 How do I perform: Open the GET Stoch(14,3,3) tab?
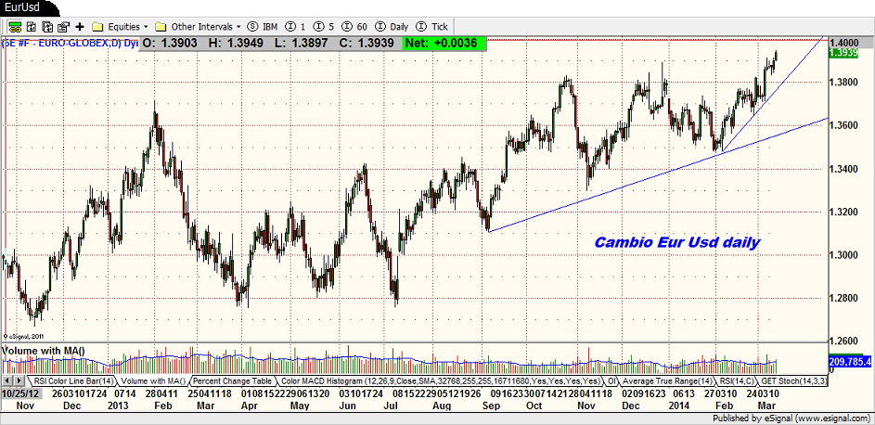[x=793, y=381]
